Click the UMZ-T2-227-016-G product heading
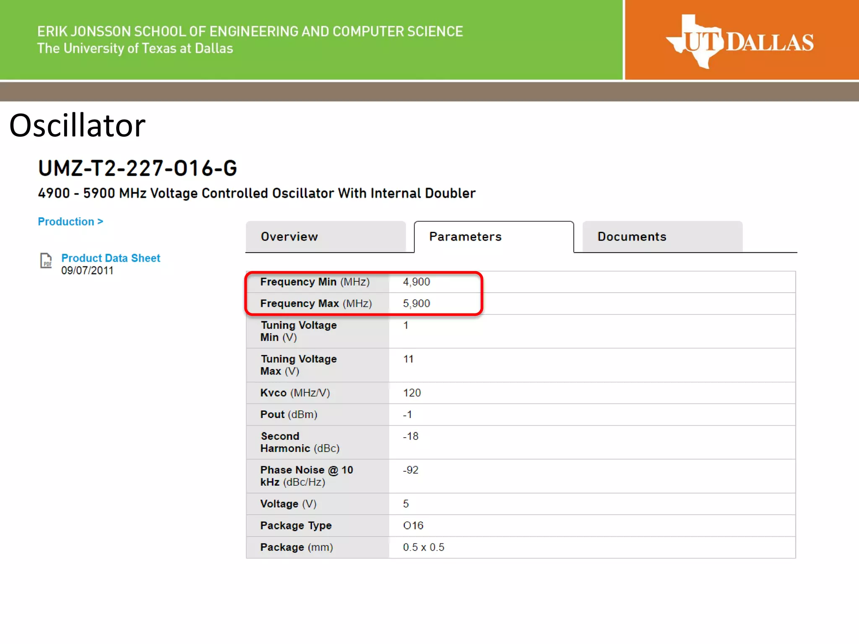The image size is (859, 644). click(138, 169)
